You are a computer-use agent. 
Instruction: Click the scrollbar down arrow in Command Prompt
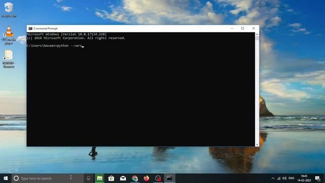point(257,144)
